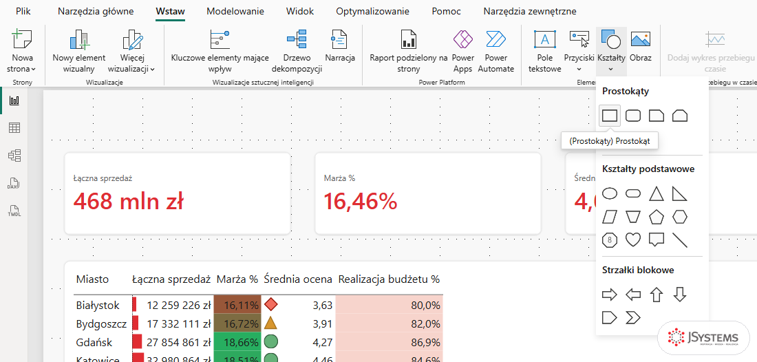The width and height of the screenshot is (757, 362).
Task: Insert a chevron arrow shape
Action: tap(633, 317)
